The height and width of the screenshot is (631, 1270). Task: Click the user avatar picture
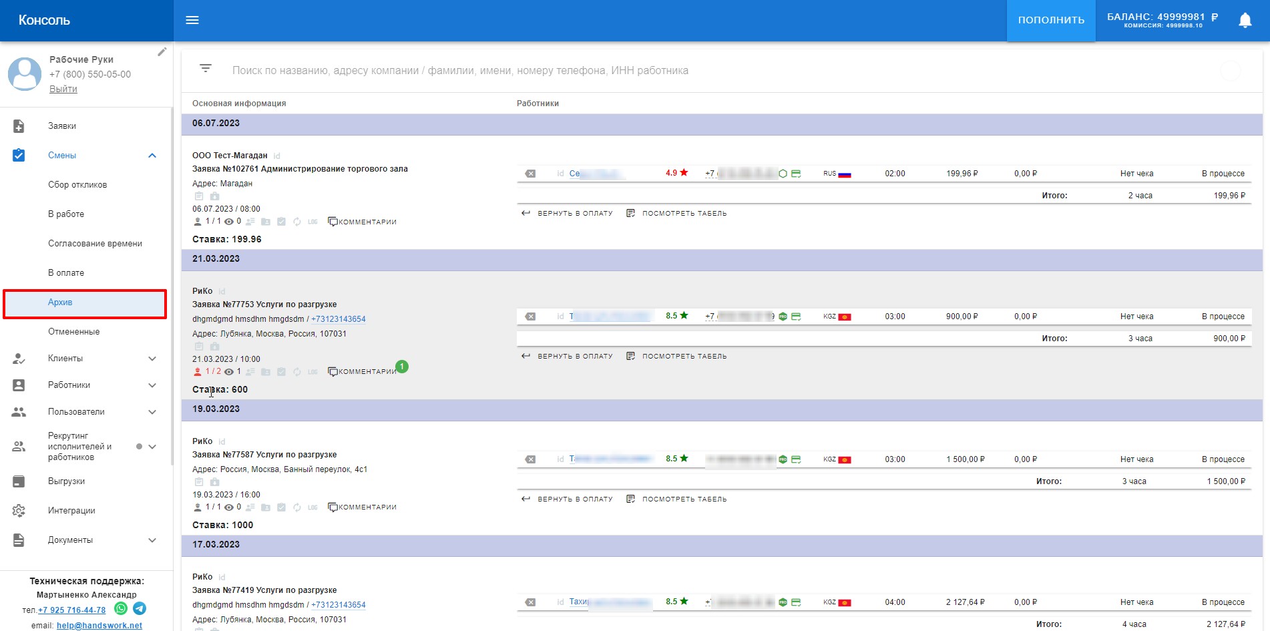pos(25,73)
